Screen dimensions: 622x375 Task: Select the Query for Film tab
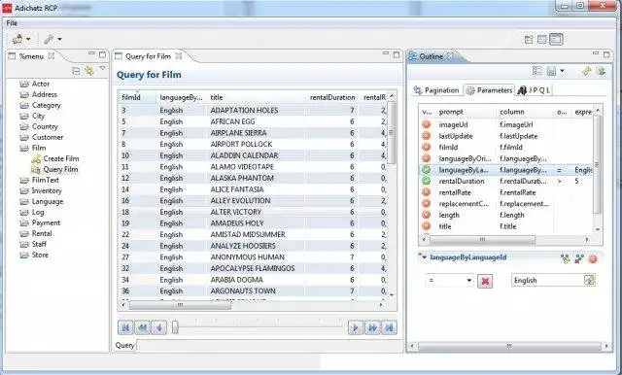pos(148,56)
